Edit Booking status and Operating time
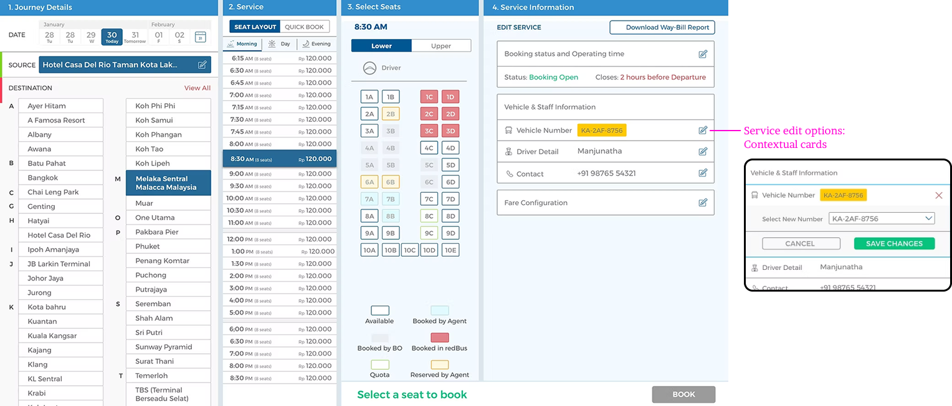The height and width of the screenshot is (406, 952). click(703, 54)
